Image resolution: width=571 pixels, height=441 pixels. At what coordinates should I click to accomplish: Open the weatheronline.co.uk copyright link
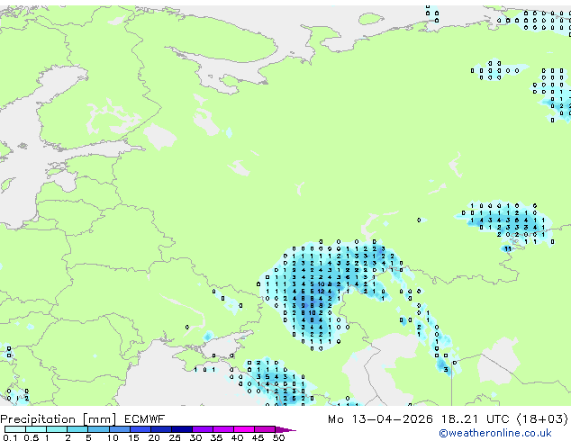point(495,433)
